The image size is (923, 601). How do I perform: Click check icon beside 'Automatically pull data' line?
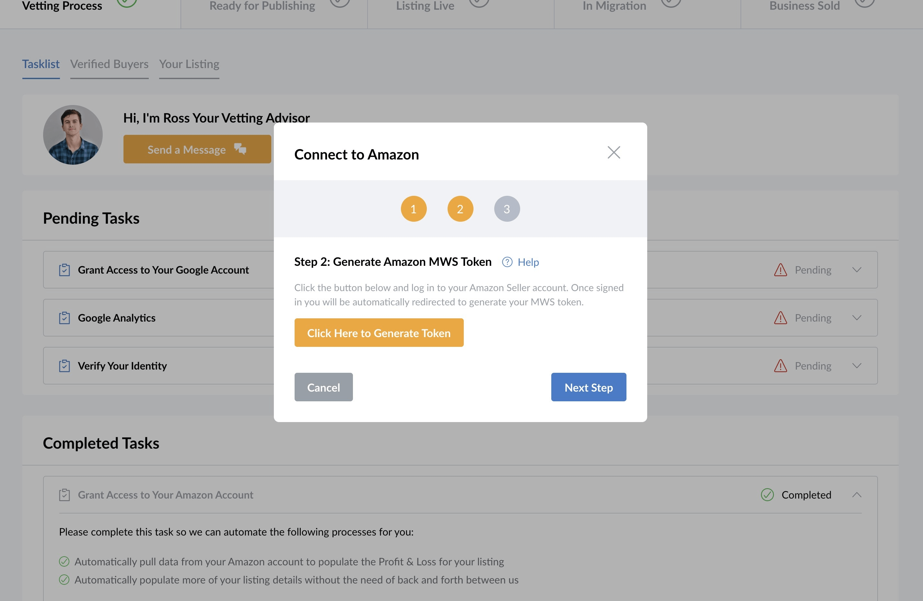64,561
